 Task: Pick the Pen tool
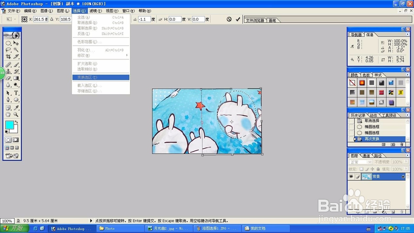tap(8, 100)
